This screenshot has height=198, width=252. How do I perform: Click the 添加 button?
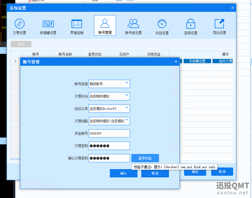[21, 44]
